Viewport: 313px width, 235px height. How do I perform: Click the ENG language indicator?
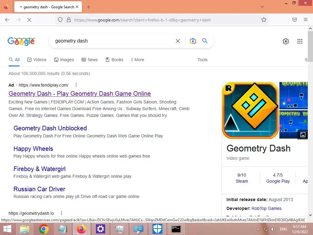[283, 229]
